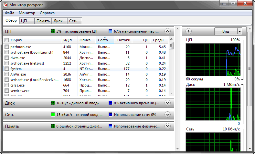This screenshot has height=154, width=255.
Task: Click the green CPU usage indicator square
Action: tap(53, 31)
